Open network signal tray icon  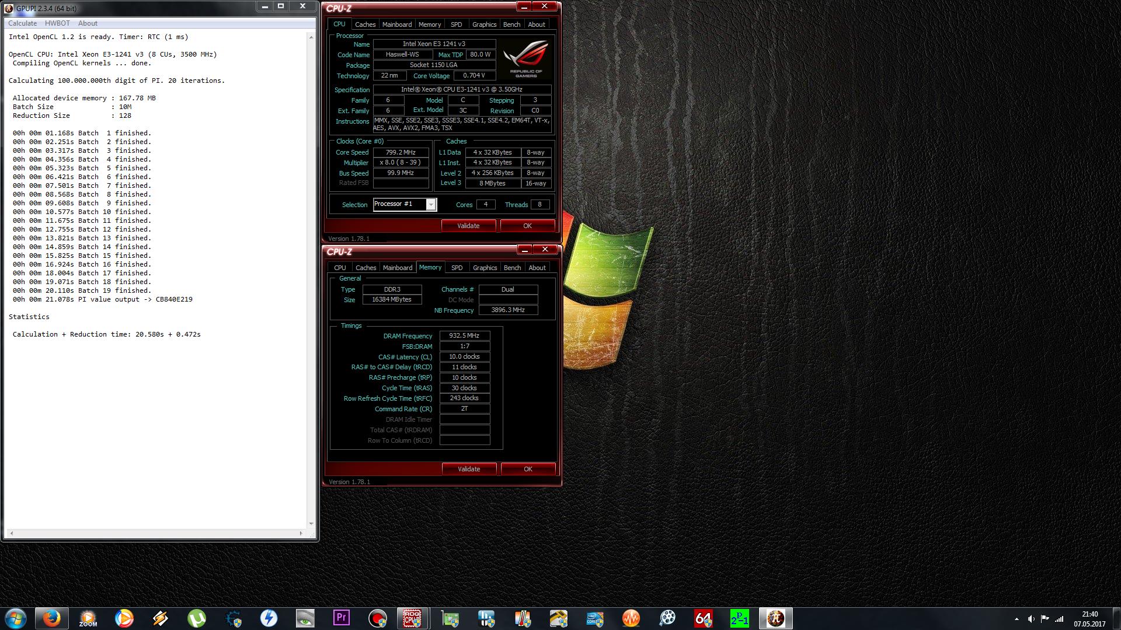click(x=1059, y=619)
